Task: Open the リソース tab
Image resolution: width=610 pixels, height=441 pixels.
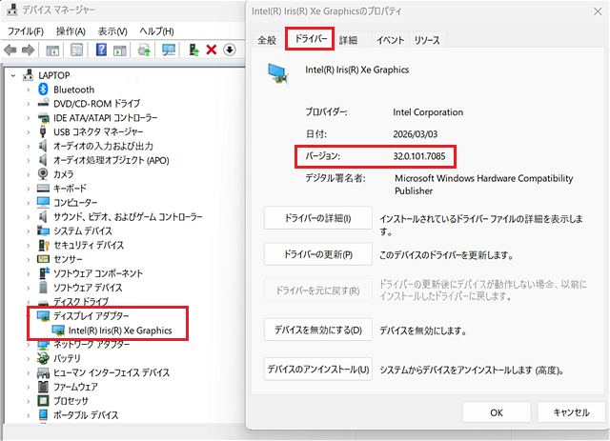Action: [x=427, y=40]
